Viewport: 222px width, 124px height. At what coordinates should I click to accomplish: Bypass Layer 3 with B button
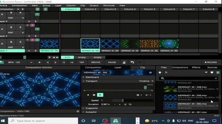click(x=11, y=13)
